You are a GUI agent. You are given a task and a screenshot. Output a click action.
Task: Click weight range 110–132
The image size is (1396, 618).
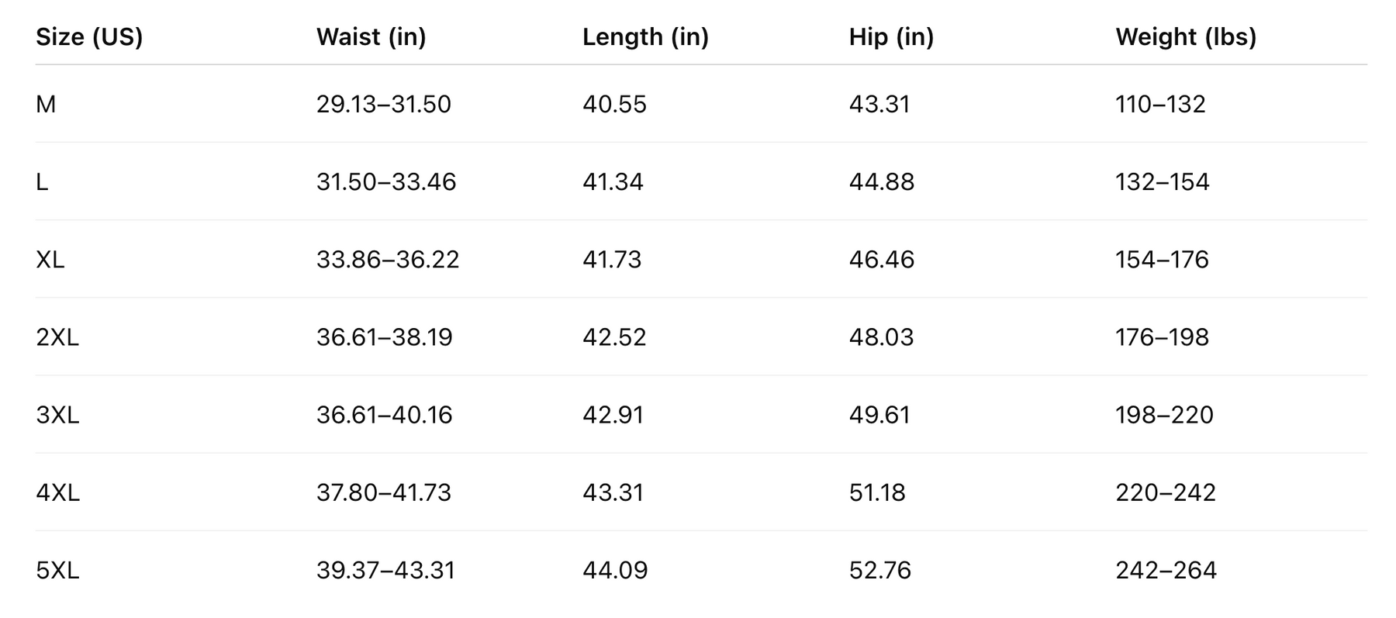click(x=1160, y=104)
